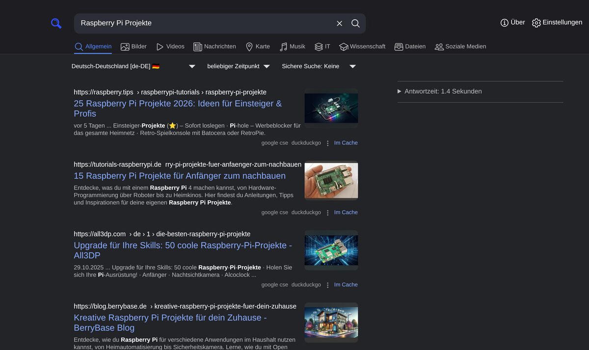Submit search with the magnifier button
The image size is (589, 350).
click(x=356, y=24)
